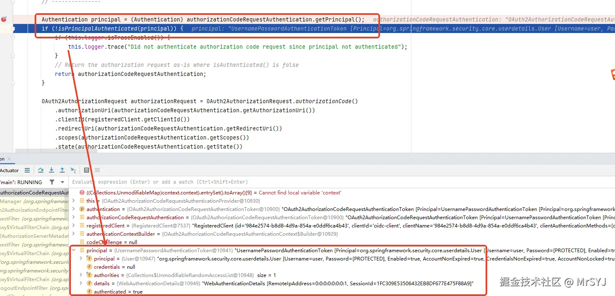The width and height of the screenshot is (615, 296).
Task: Click the error icon on the failed watch
Action: (x=82, y=192)
